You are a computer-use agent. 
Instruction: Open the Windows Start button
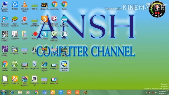click(3, 93)
